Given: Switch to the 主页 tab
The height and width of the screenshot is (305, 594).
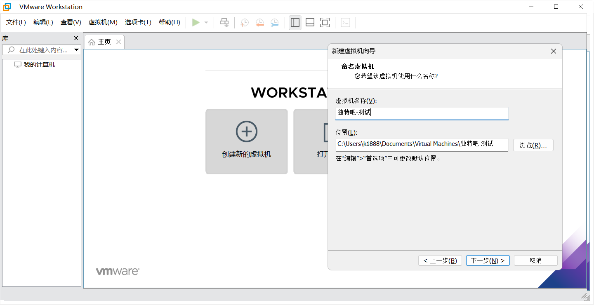Looking at the screenshot, I should (x=104, y=42).
